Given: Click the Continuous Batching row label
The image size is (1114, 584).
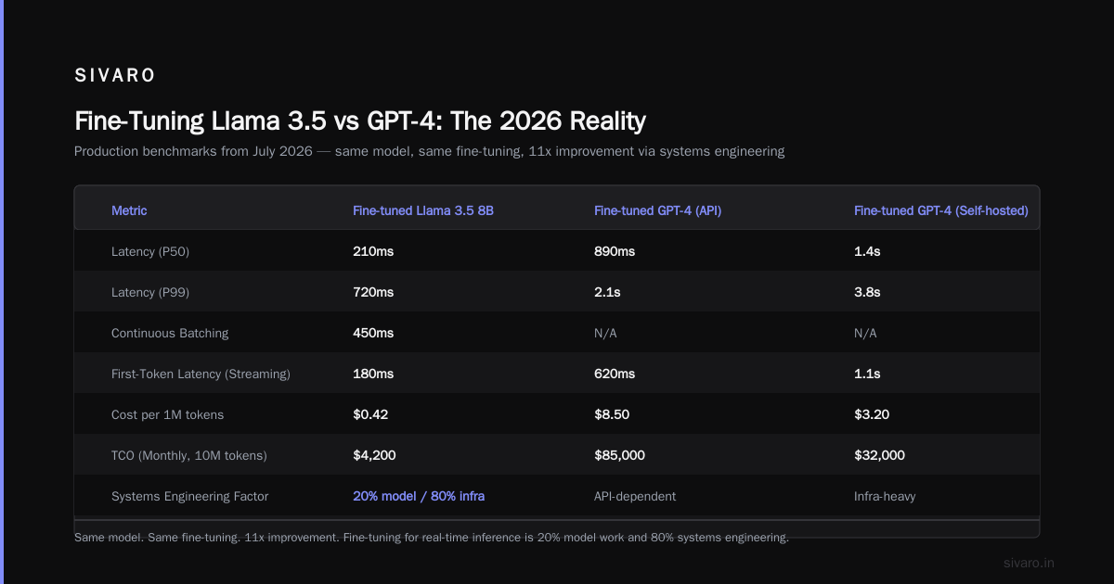Looking at the screenshot, I should 170,333.
